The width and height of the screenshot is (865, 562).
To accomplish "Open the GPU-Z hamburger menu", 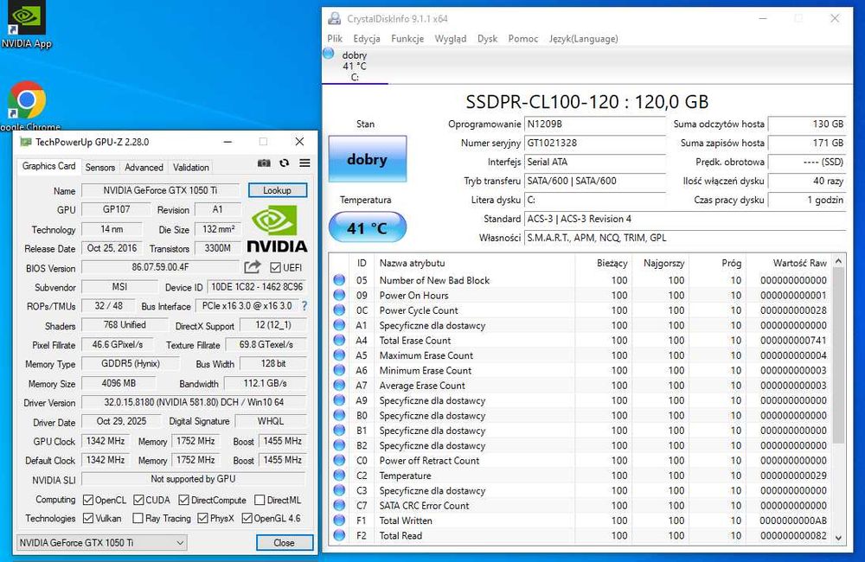I will pos(304,163).
